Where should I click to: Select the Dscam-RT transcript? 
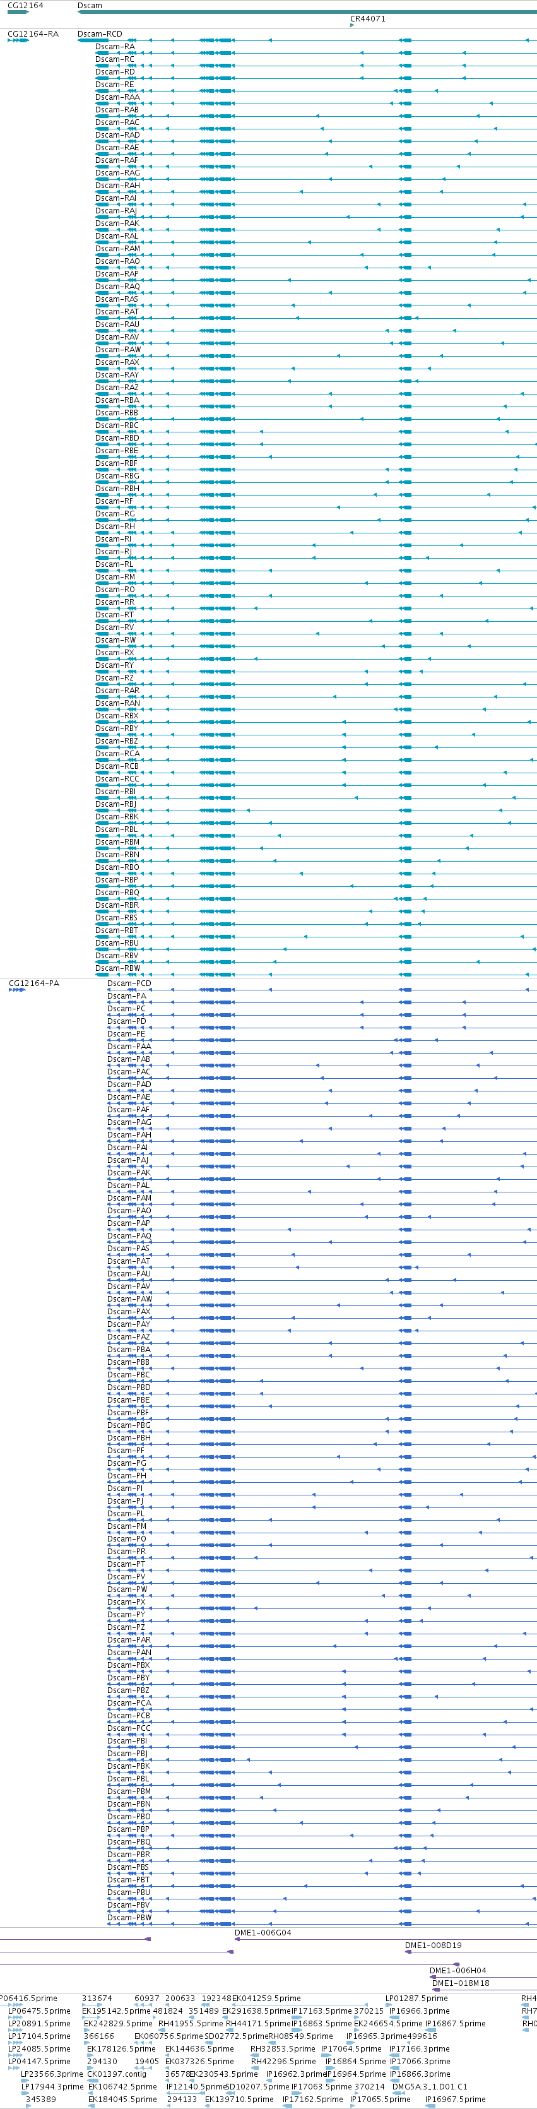click(x=115, y=615)
